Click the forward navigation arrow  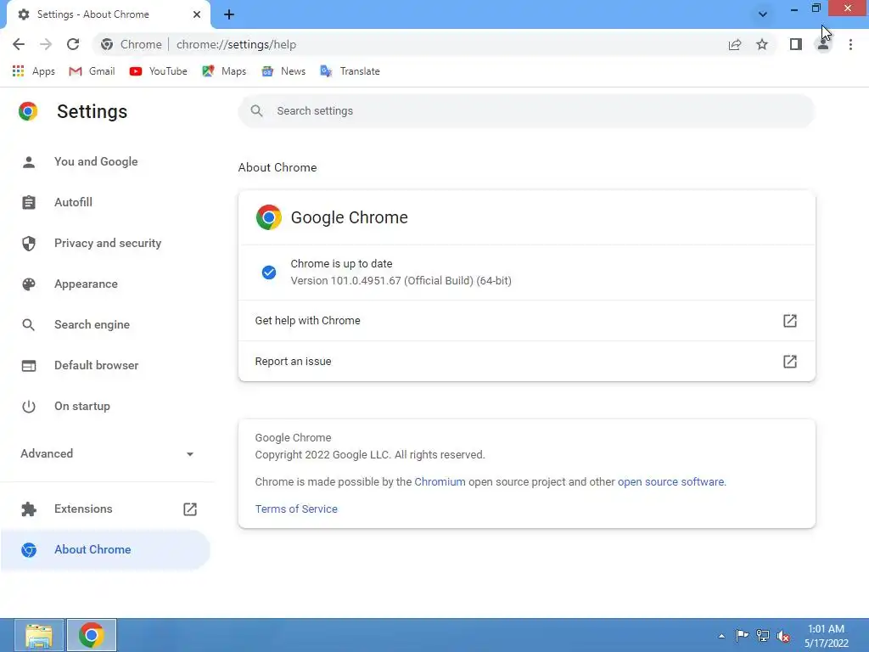click(x=46, y=44)
